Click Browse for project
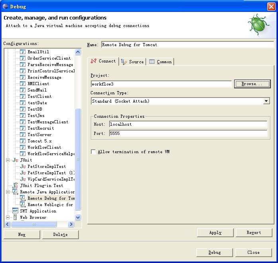This screenshot has width=278, height=263. coord(252,84)
